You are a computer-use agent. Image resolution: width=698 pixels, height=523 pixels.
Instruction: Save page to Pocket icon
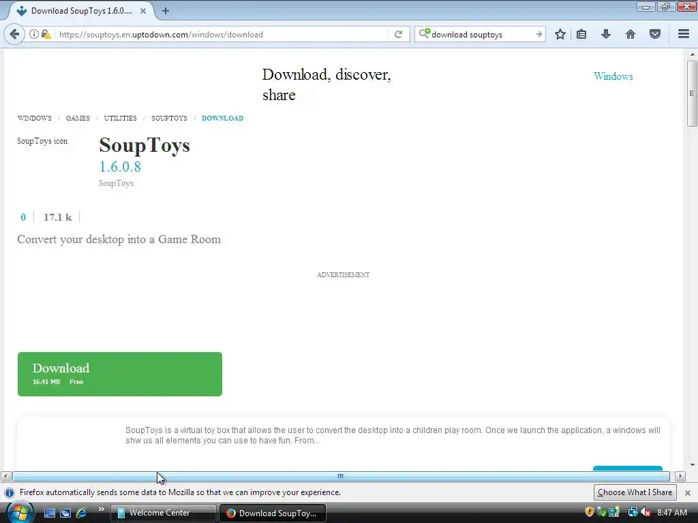(655, 34)
